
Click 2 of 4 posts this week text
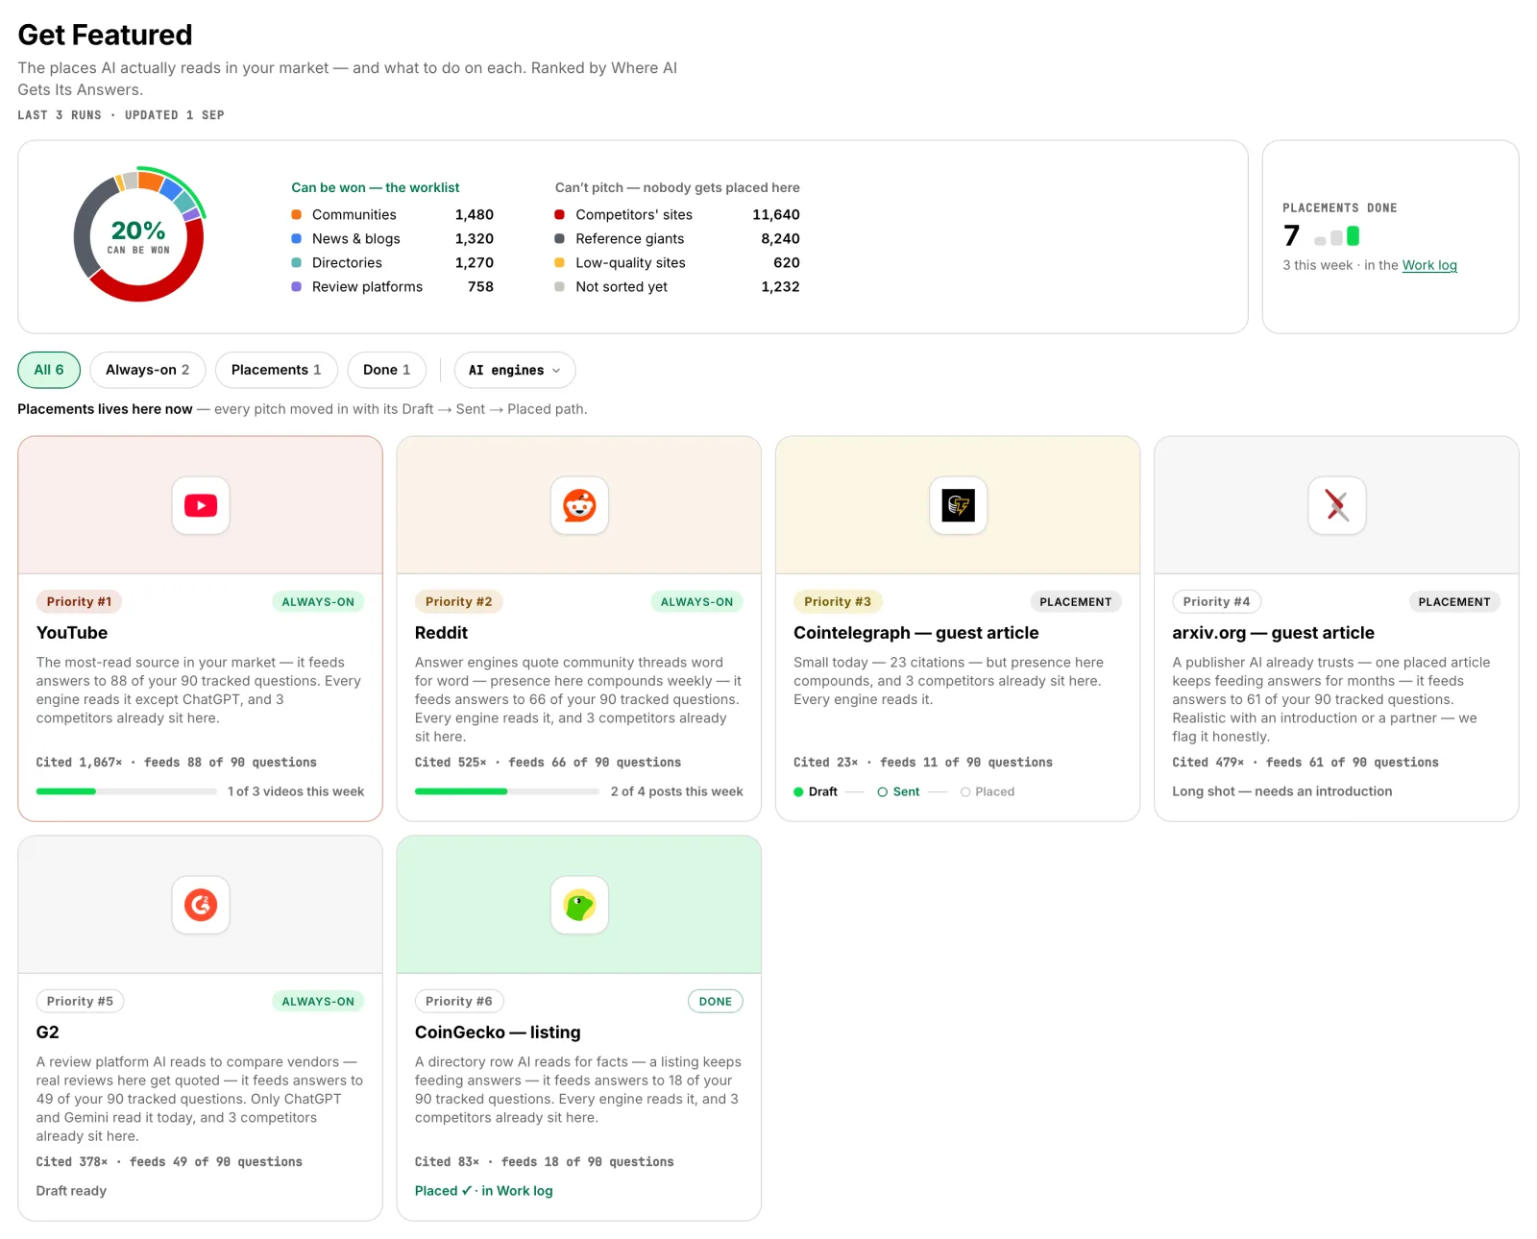(677, 791)
